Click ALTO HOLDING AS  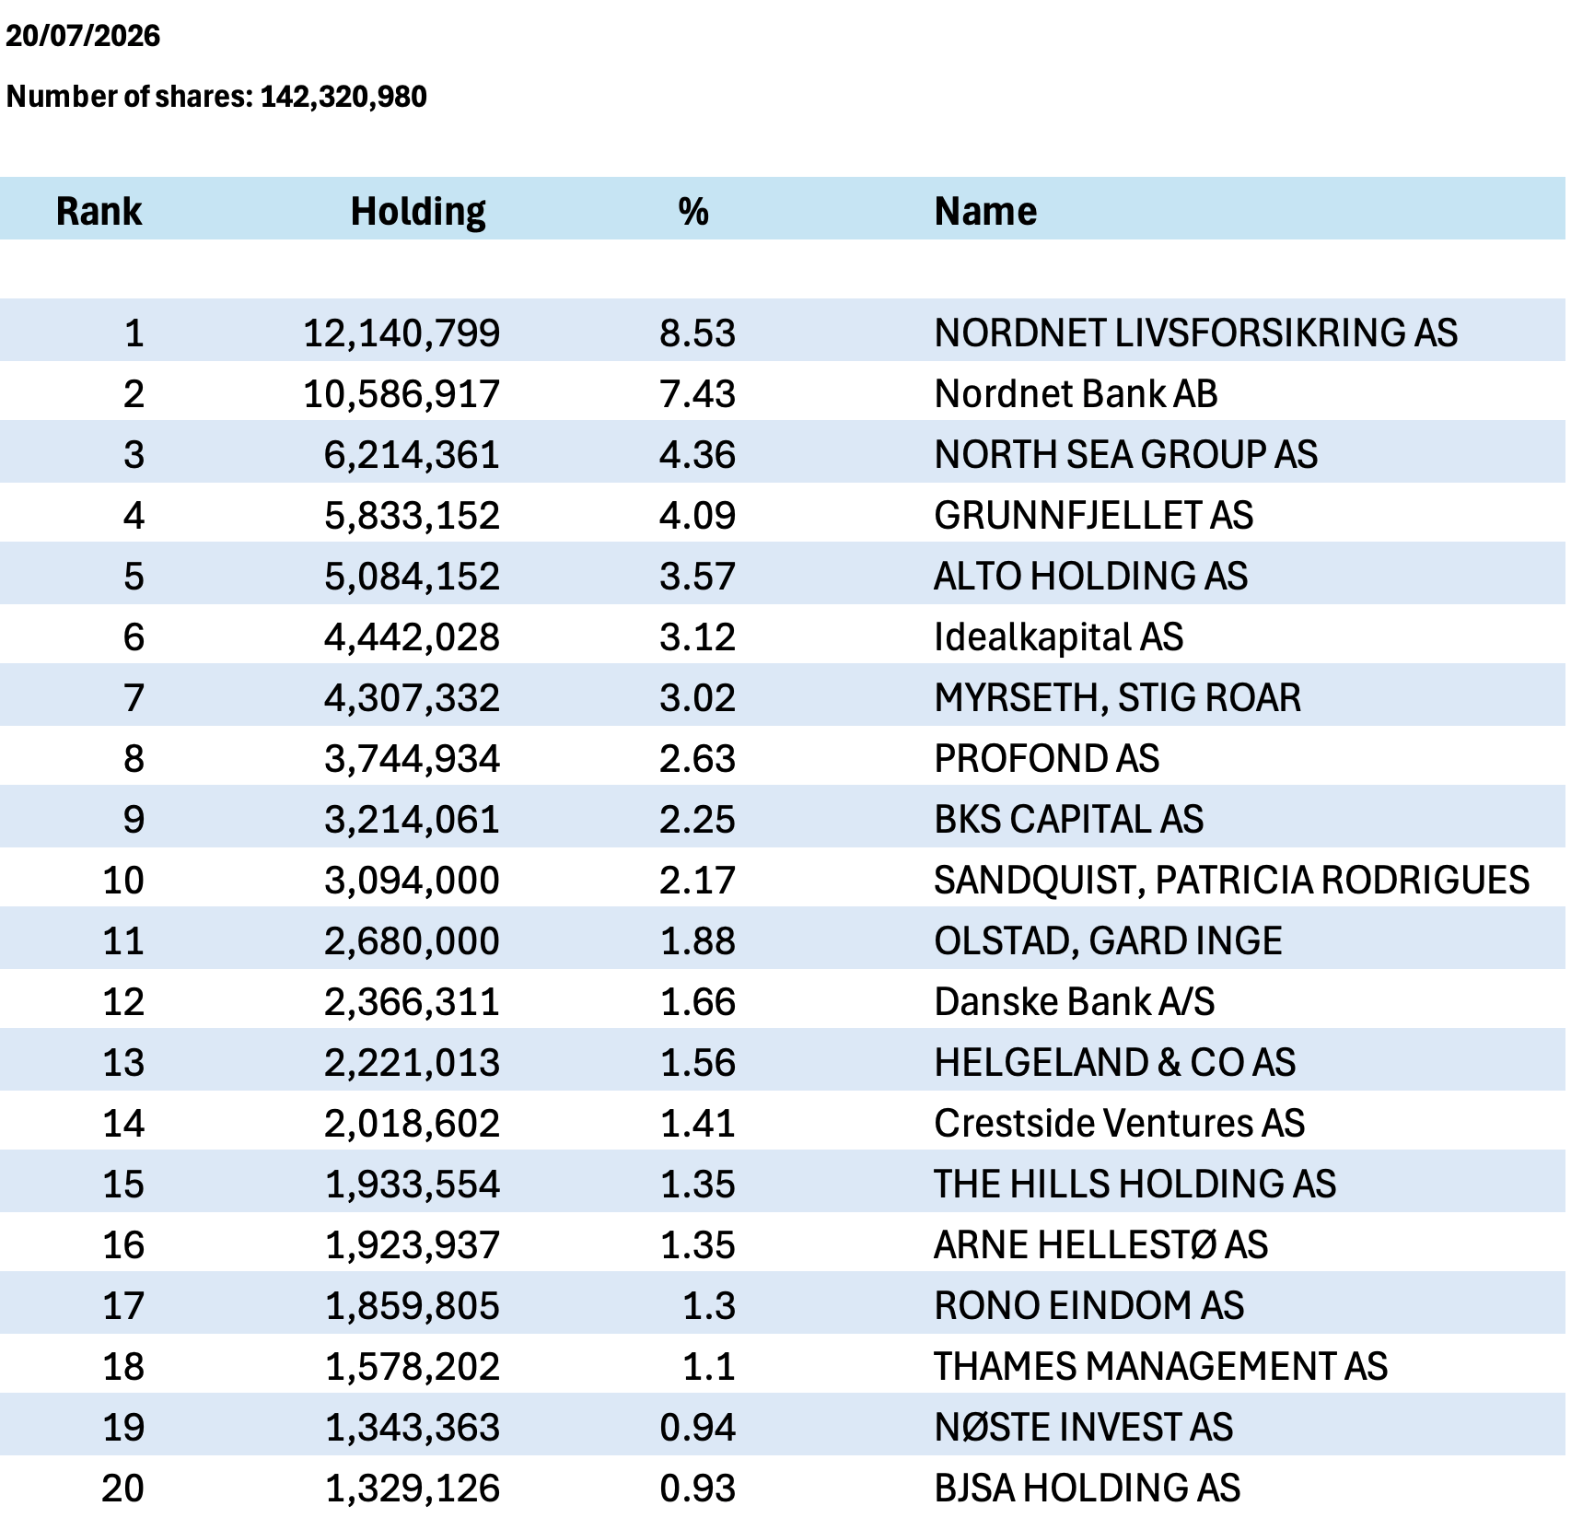1090,576
